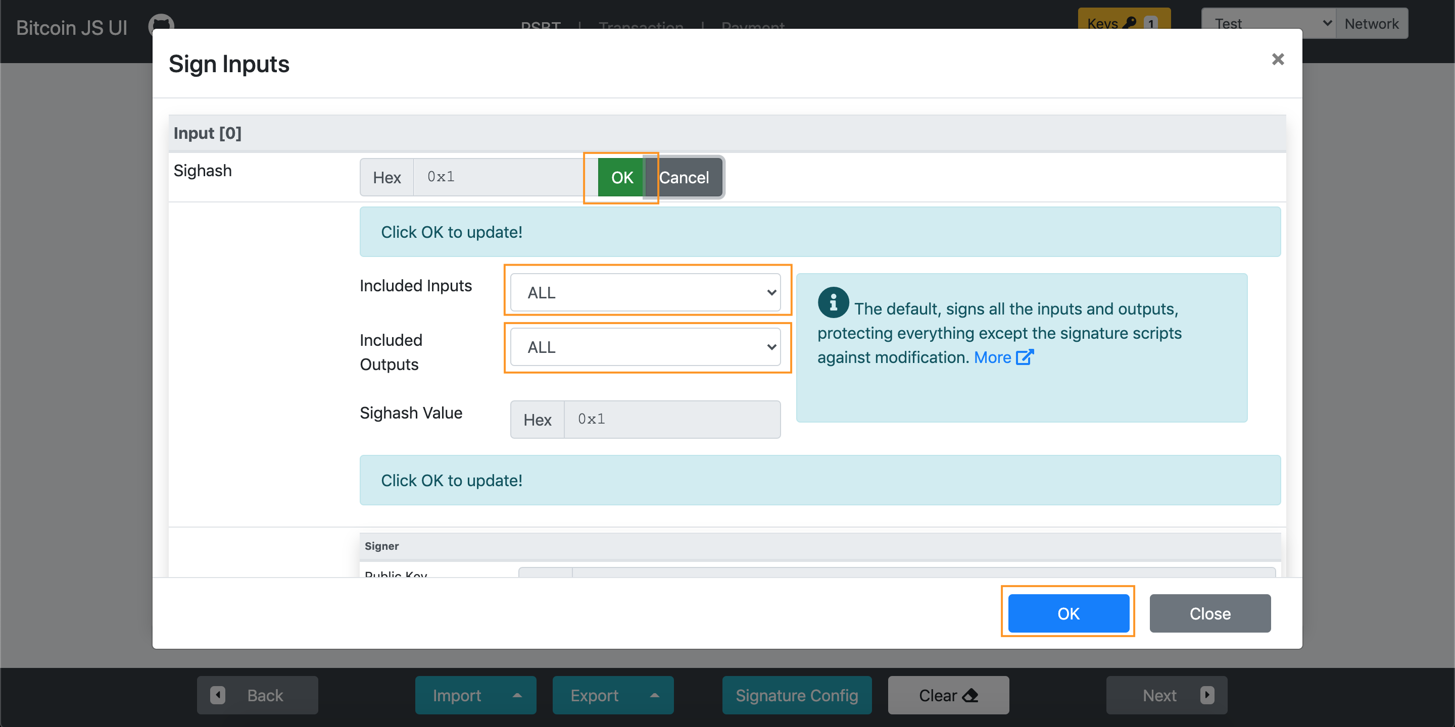
Task: Open the Included Inputs dropdown
Action: [646, 292]
